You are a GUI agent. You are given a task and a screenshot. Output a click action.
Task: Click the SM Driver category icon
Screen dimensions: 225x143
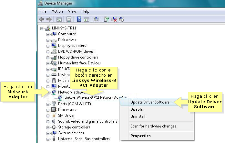point(54,115)
